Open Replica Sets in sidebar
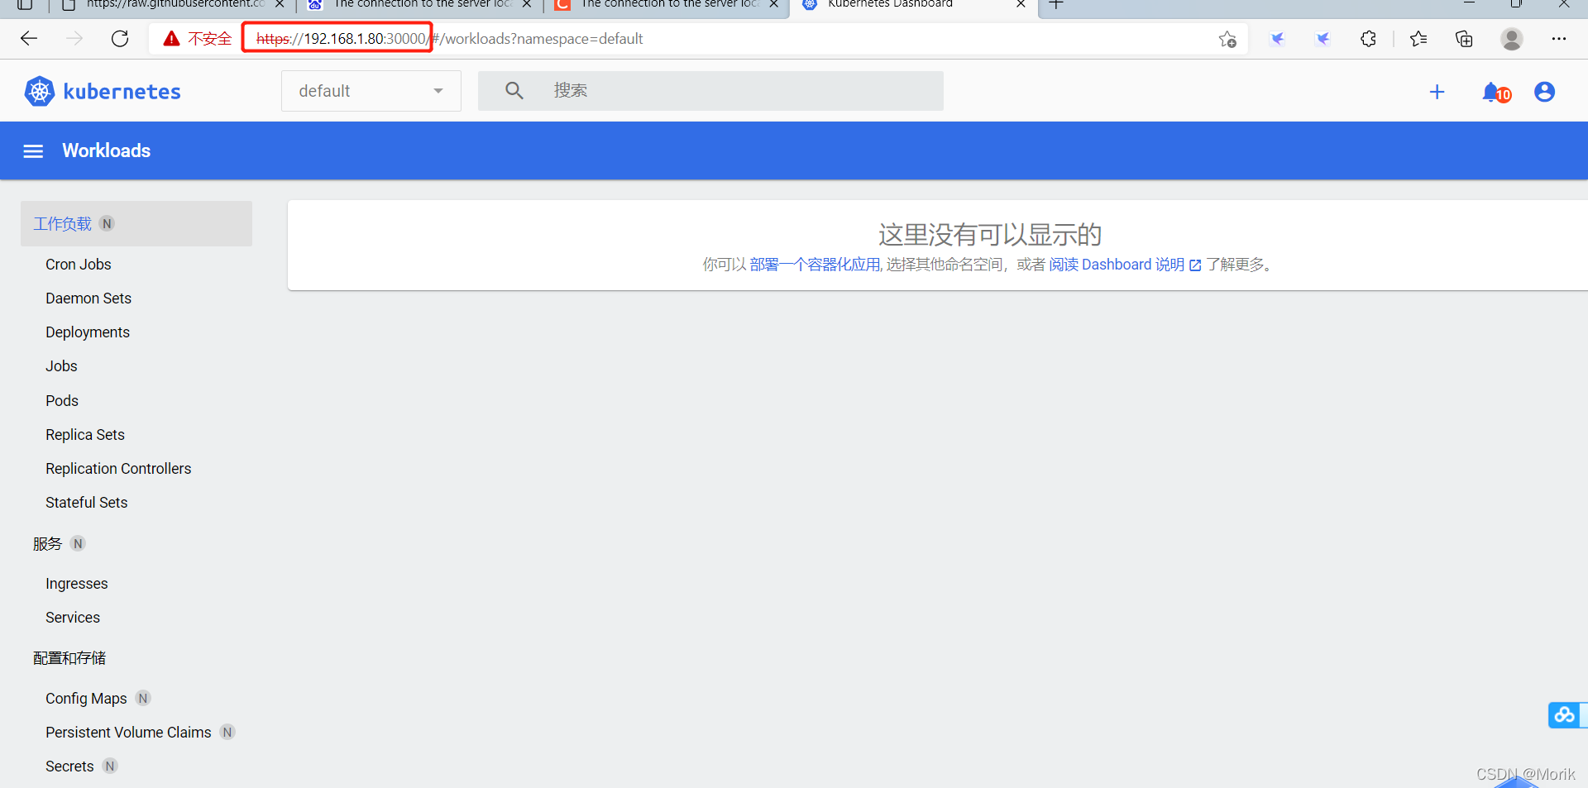This screenshot has height=788, width=1588. coord(85,435)
